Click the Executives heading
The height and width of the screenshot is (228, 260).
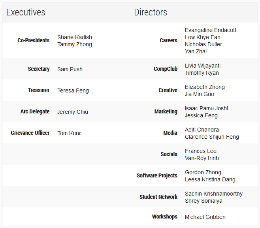[x=26, y=12]
